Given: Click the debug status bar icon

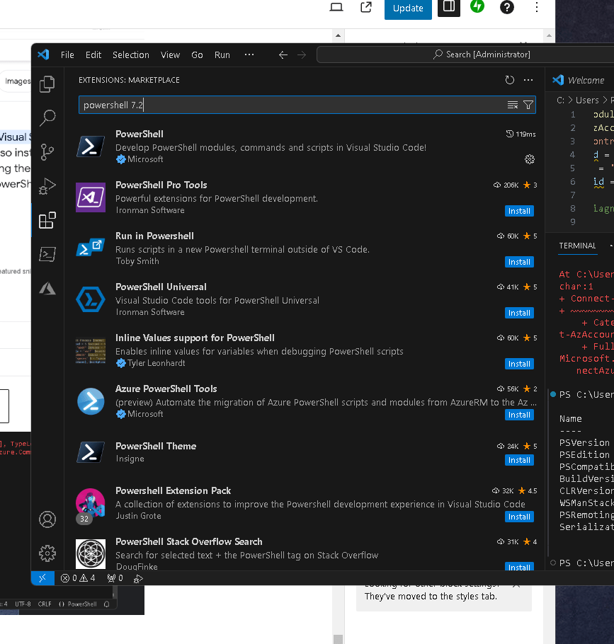Looking at the screenshot, I should (x=138, y=578).
